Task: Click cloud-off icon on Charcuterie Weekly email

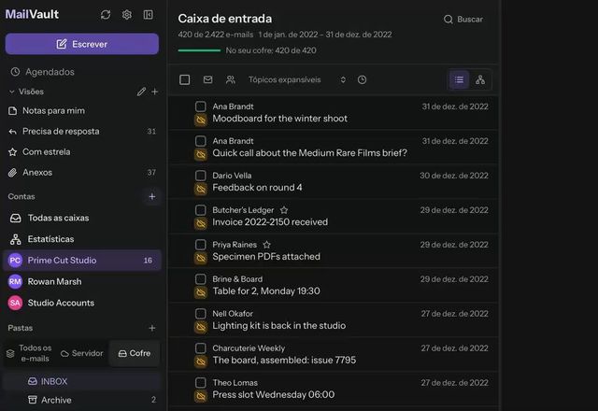Action: click(201, 361)
